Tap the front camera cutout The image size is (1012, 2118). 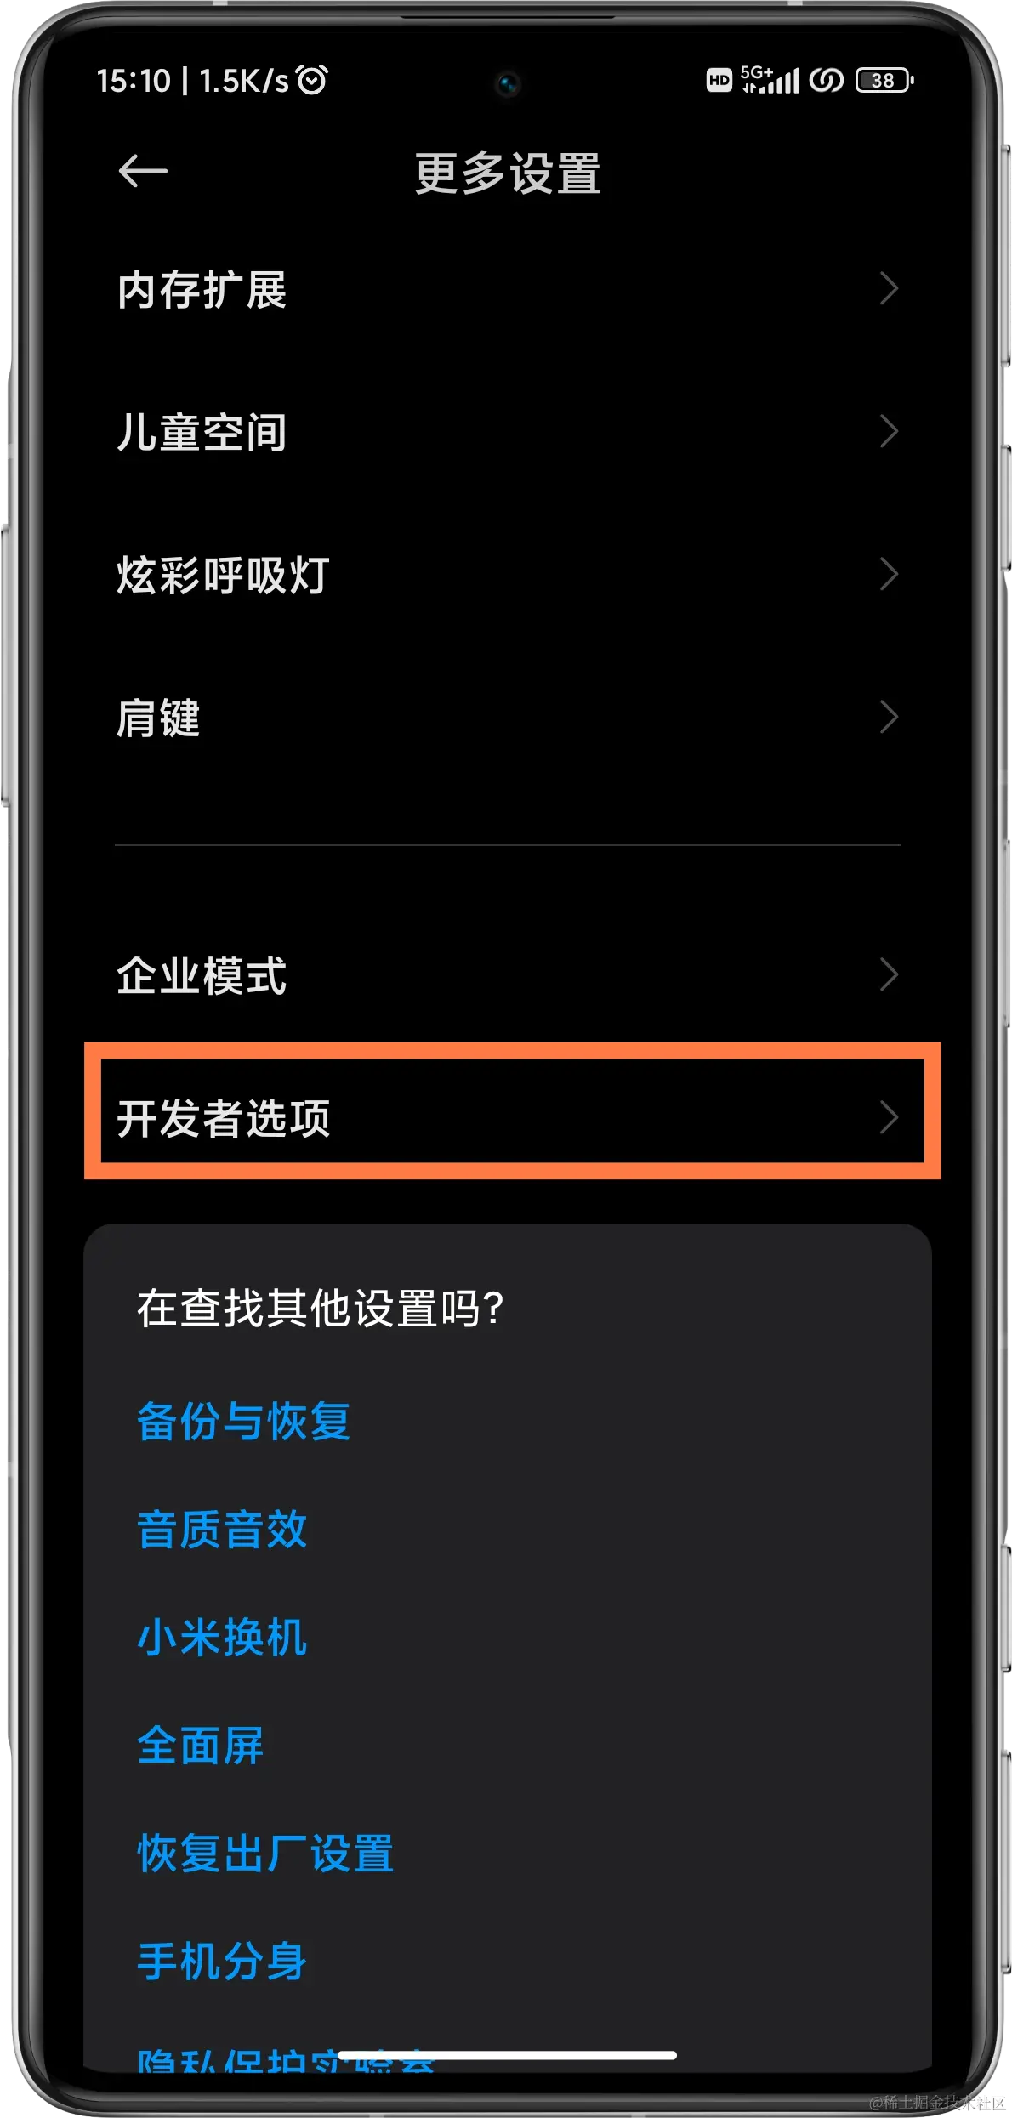(508, 83)
